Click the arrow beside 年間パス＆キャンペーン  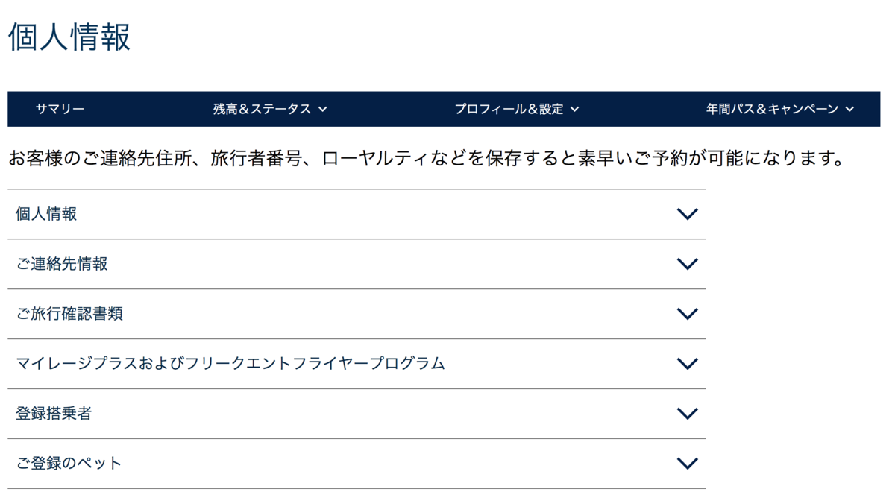(x=850, y=109)
